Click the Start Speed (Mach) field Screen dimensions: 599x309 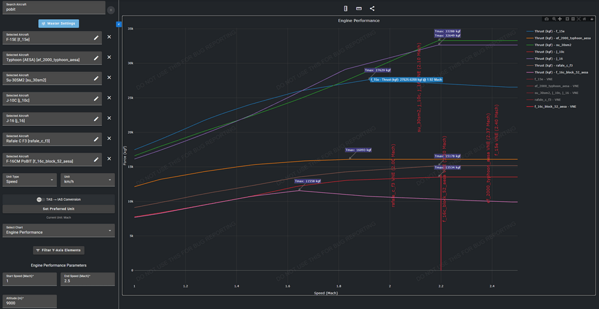[x=30, y=279]
